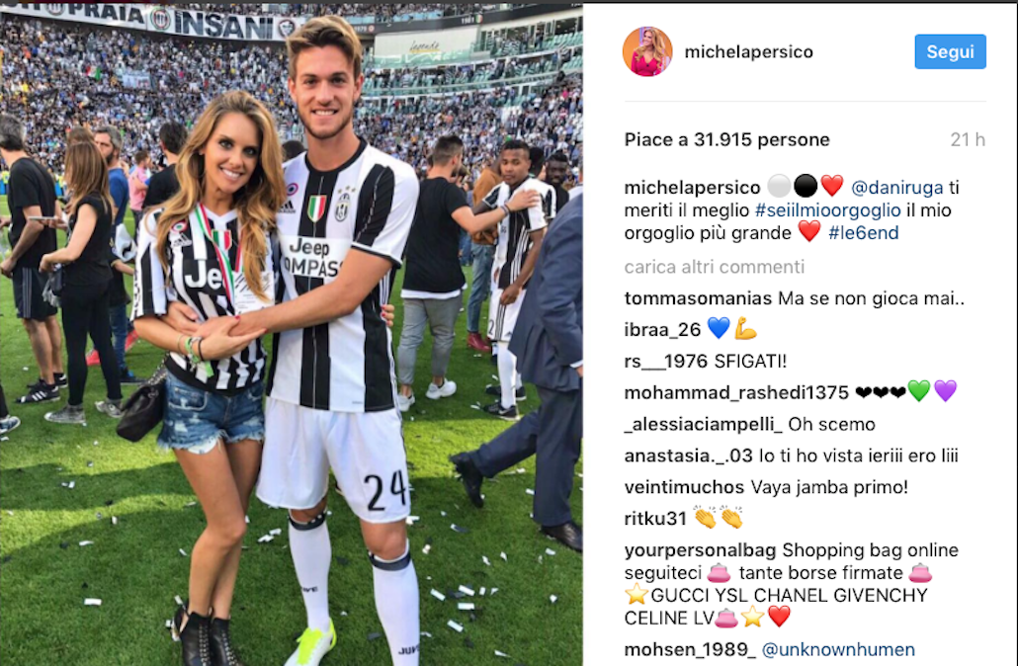Click the Segui follow button
Screen dimensions: 1018x666
click(x=950, y=52)
